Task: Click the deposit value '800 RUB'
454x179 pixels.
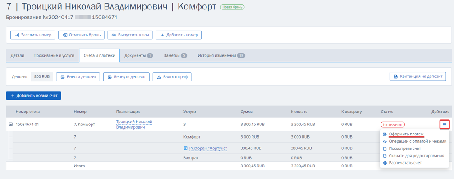Action: click(x=41, y=77)
